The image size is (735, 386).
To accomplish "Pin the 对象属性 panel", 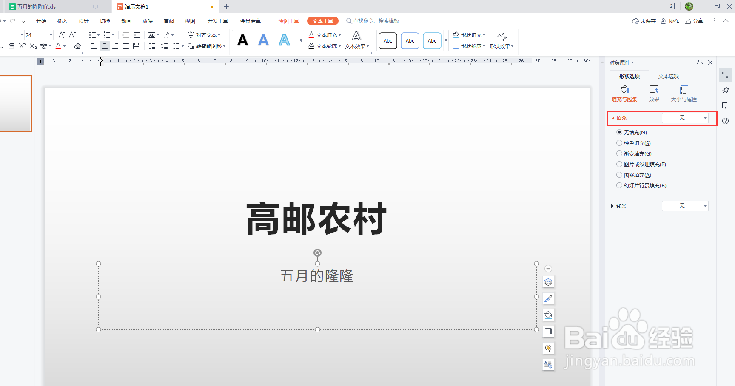I will pyautogui.click(x=700, y=62).
